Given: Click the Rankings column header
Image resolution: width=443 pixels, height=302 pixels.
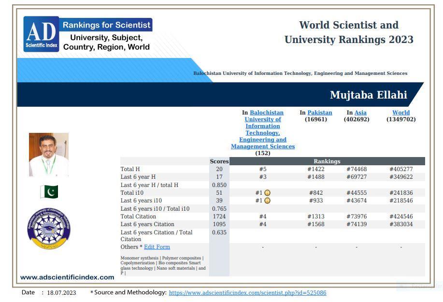Looking at the screenshot, I should coord(327,161).
